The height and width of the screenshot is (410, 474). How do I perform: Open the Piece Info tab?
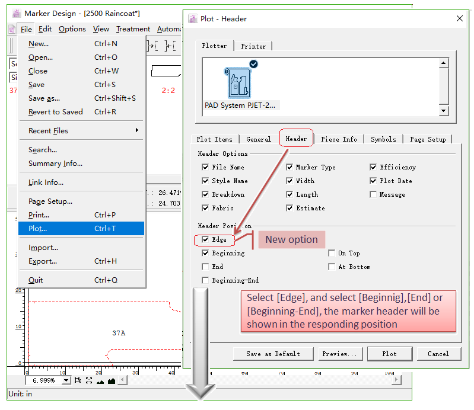(x=339, y=139)
